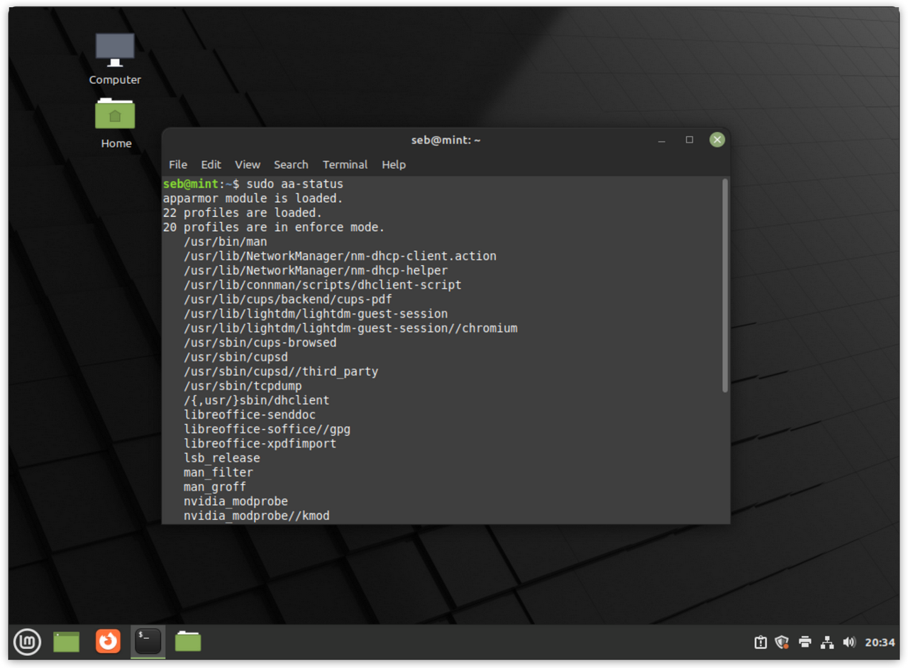Screen dimensions: 908x668
Task: Open the Files folder in the panel
Action: 188,642
